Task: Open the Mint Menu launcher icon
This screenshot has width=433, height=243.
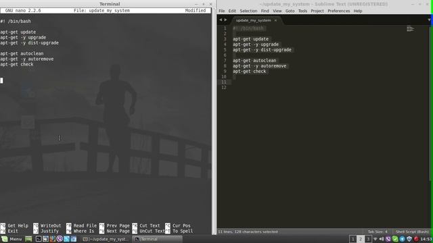Action: click(x=5, y=239)
